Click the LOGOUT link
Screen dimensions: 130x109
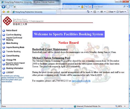click(x=10, y=72)
